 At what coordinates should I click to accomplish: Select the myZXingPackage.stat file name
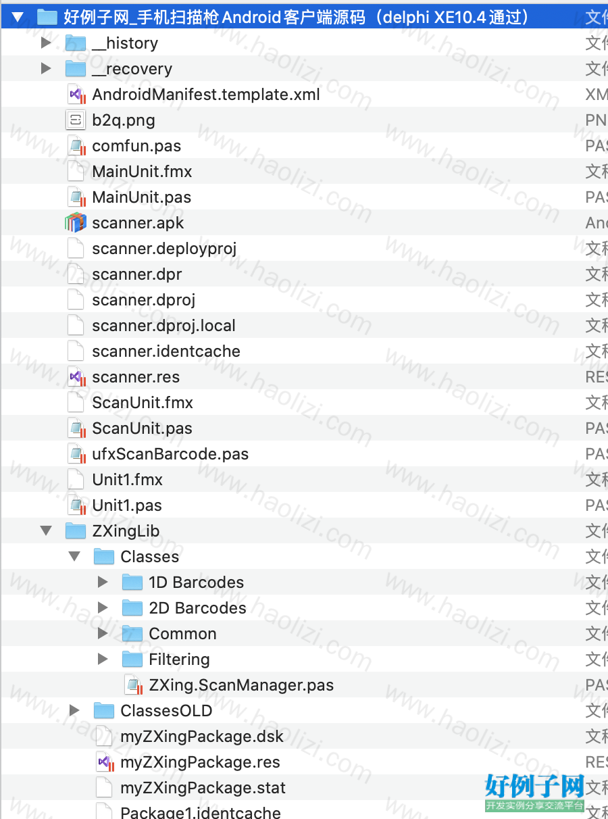203,788
